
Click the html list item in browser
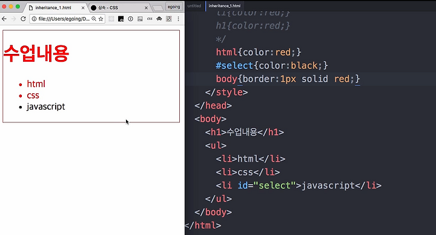[36, 84]
